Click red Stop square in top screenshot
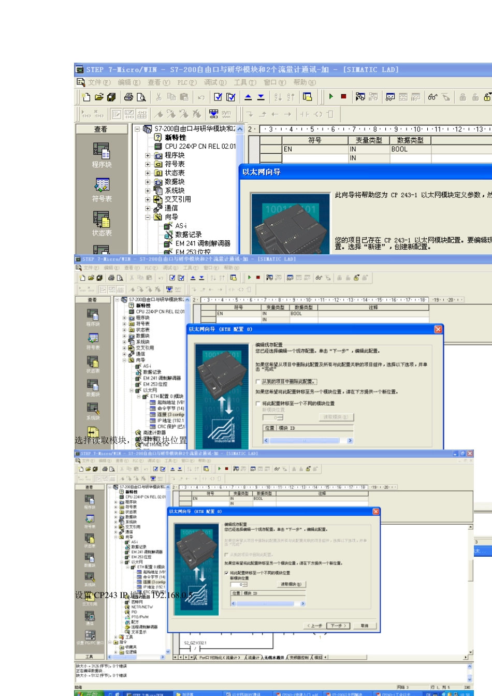Image resolution: width=492 pixels, height=696 pixels. 343,96
